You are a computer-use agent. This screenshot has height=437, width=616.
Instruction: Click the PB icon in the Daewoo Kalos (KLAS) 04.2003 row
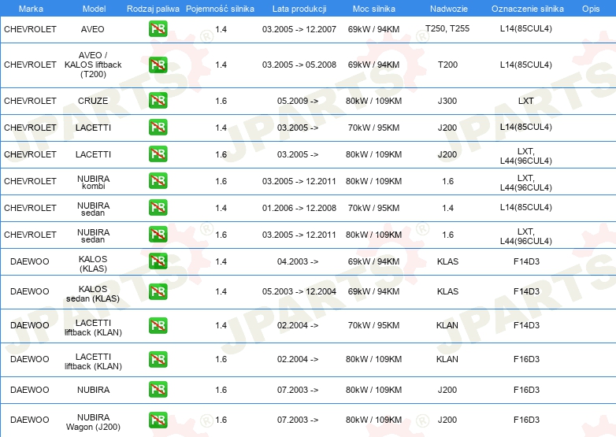pos(158,261)
